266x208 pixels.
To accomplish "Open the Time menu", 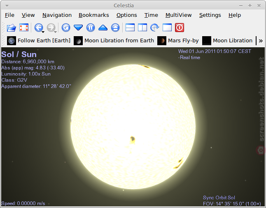I will tap(151, 15).
